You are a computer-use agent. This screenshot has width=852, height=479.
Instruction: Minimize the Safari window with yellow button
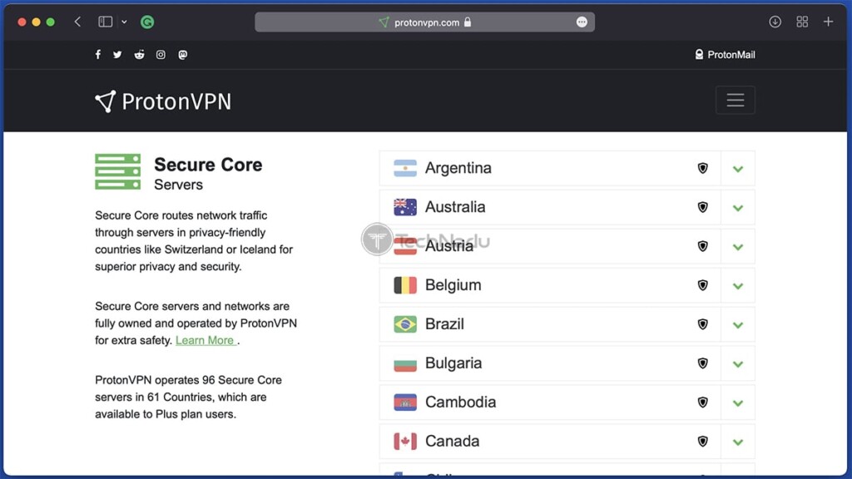pos(36,22)
